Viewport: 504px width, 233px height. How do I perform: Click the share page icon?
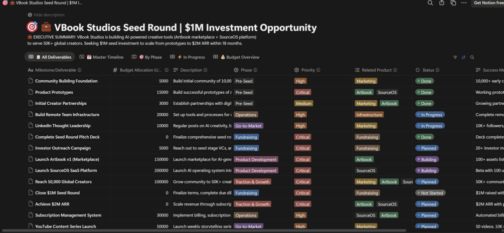(442, 3)
